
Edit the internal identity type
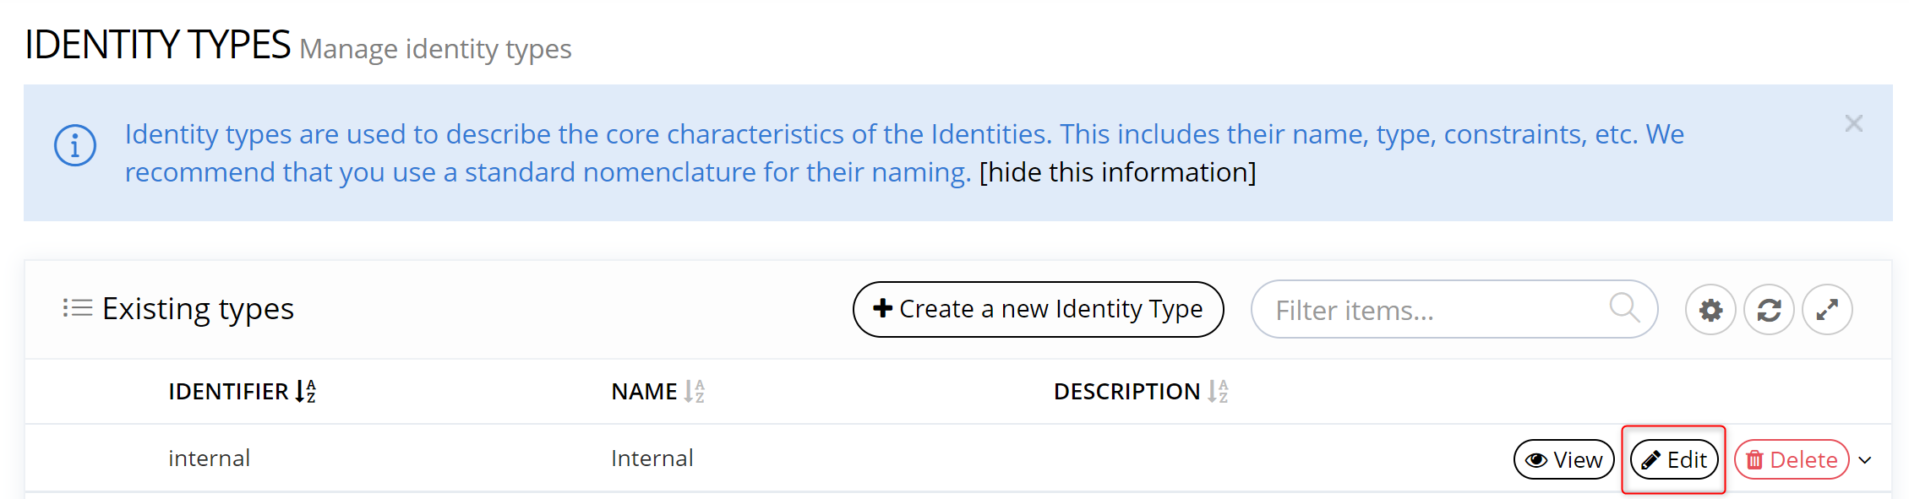[1673, 459]
